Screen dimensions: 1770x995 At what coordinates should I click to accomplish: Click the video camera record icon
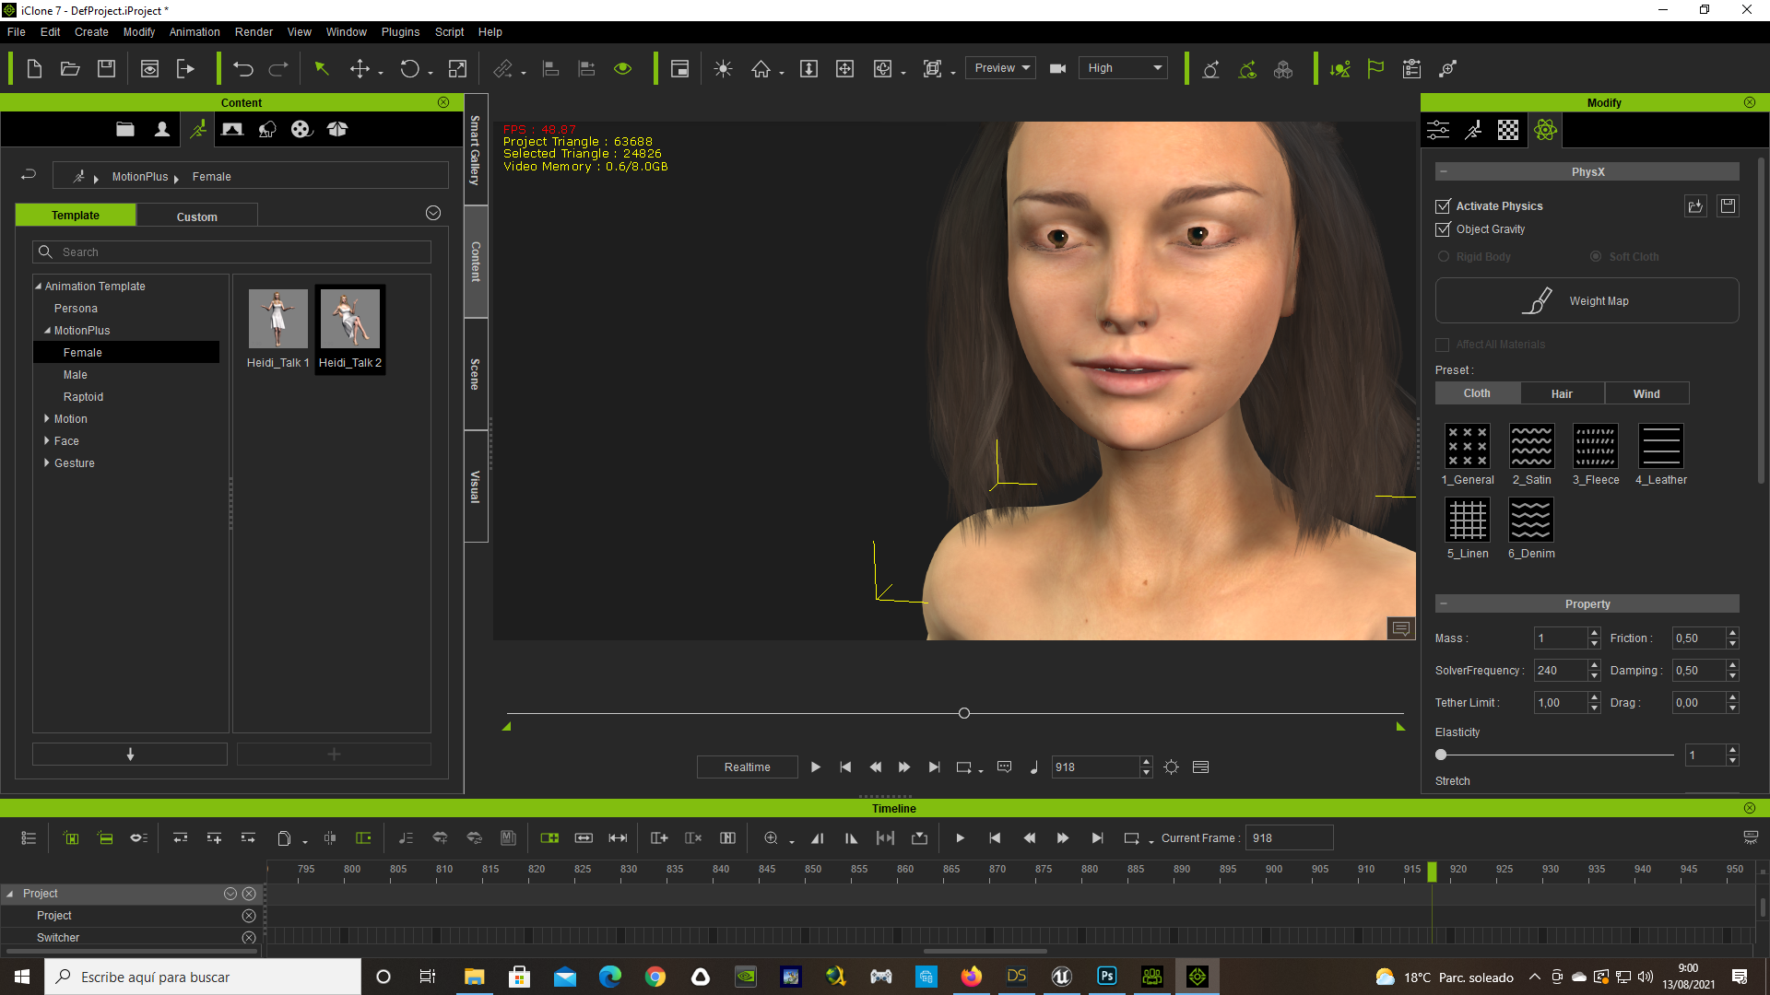pos(1057,68)
